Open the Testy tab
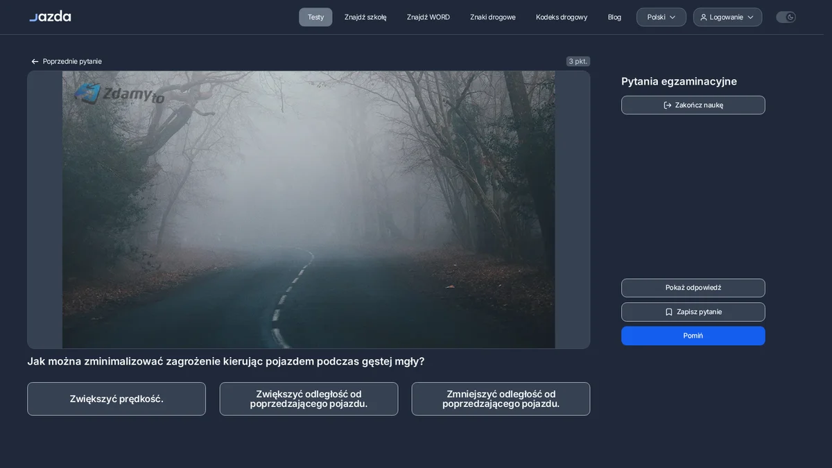This screenshot has height=468, width=832. point(315,17)
